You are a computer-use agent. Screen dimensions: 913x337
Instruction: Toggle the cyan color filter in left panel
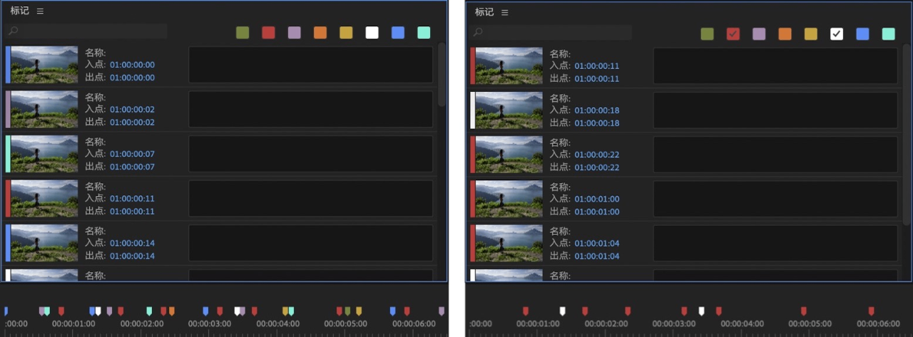coord(424,33)
